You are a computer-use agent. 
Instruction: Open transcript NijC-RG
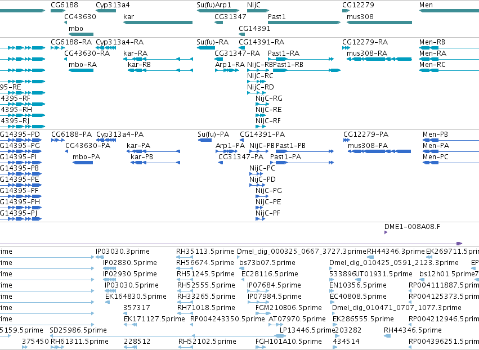(269, 98)
